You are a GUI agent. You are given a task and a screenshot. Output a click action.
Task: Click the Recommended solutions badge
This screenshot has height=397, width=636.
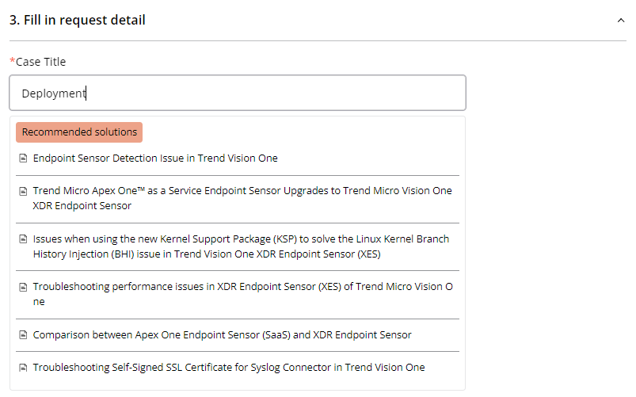coord(79,132)
